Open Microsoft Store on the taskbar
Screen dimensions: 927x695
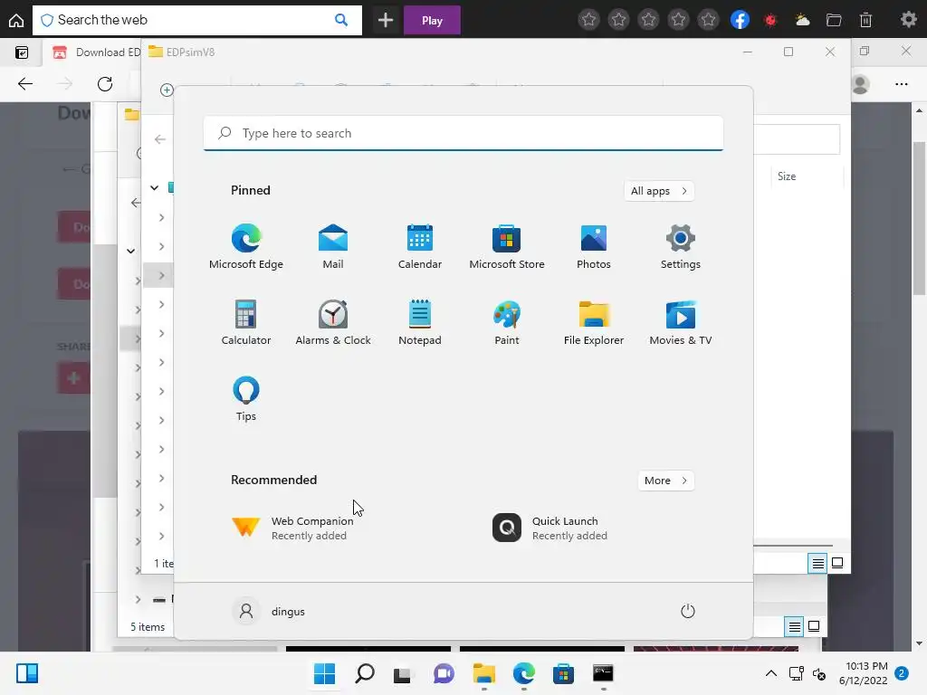click(x=563, y=673)
